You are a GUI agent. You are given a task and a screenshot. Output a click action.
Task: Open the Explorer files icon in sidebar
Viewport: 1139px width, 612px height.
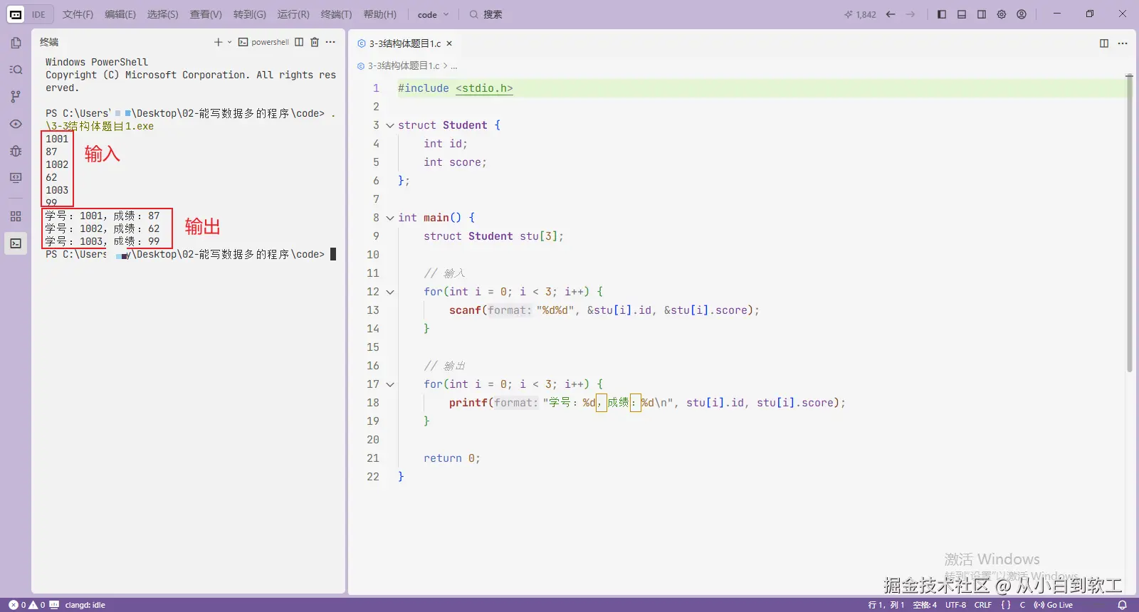(x=16, y=43)
